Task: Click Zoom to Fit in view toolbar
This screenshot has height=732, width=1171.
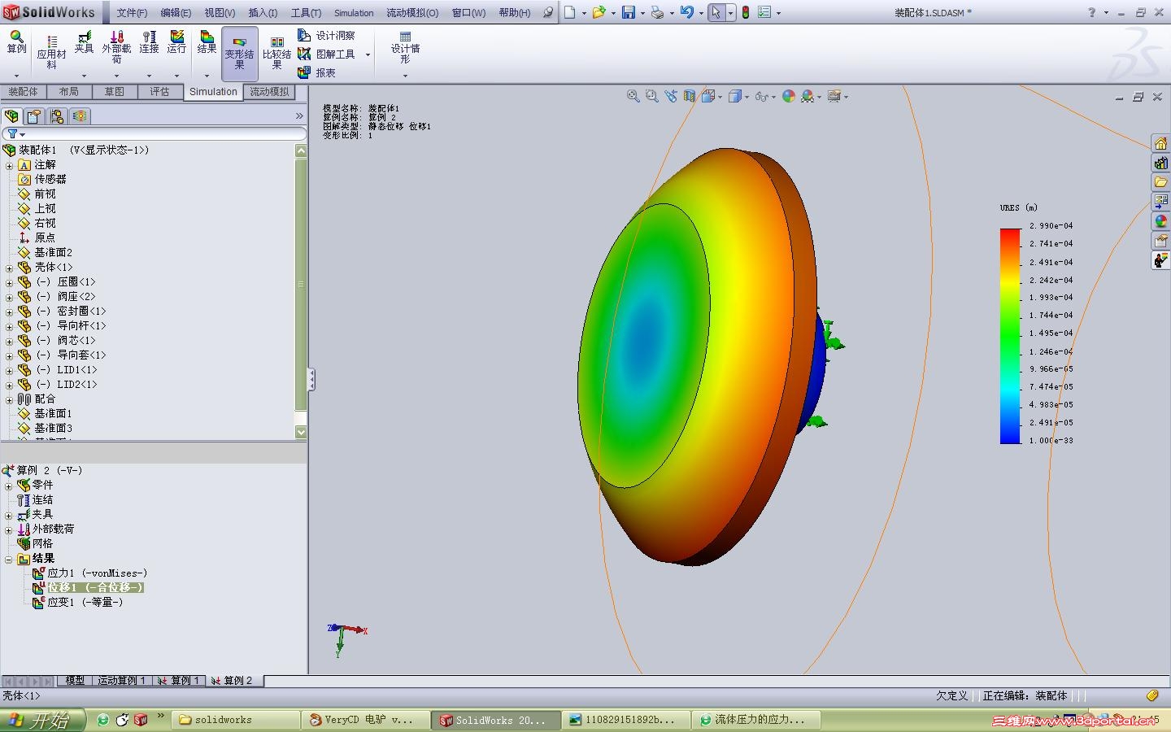Action: tap(633, 96)
